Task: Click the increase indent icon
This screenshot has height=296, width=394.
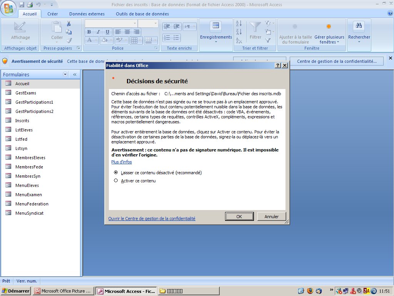Action: point(176,26)
